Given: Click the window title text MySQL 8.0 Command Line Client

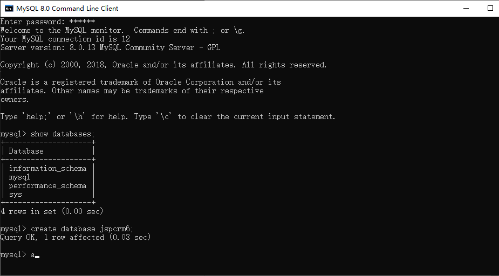Looking at the screenshot, I should [x=67, y=8].
